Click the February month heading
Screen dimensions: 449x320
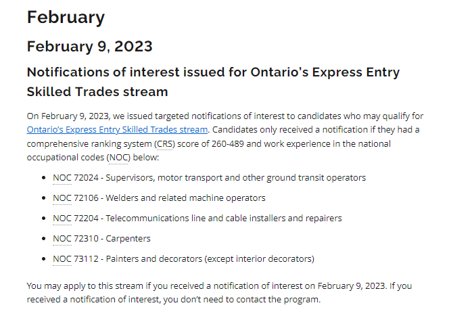pyautogui.click(x=66, y=18)
